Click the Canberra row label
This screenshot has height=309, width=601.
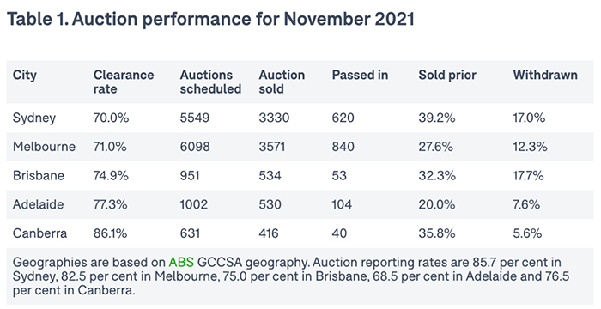click(39, 233)
